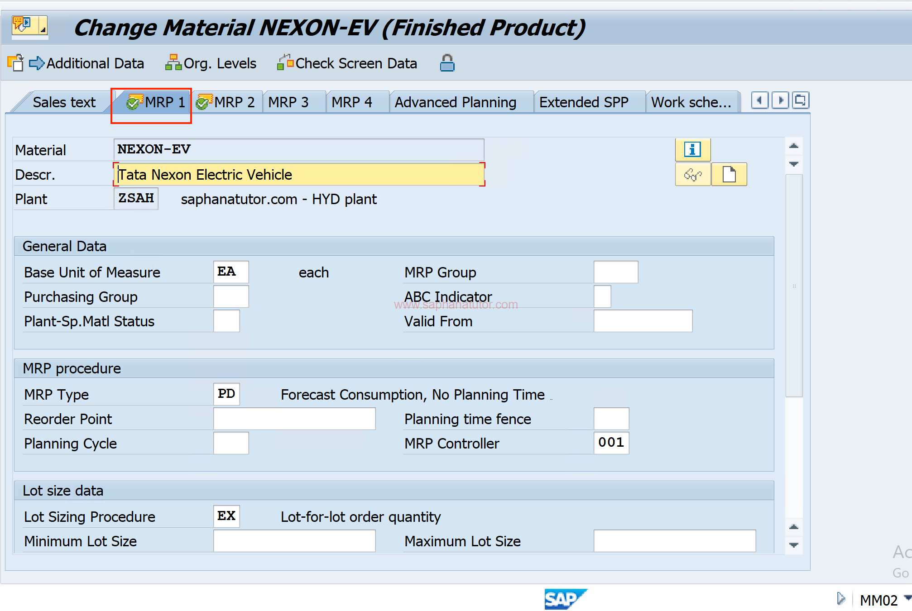The height and width of the screenshot is (611, 912).
Task: Select the MRP 1 tab
Action: (156, 102)
